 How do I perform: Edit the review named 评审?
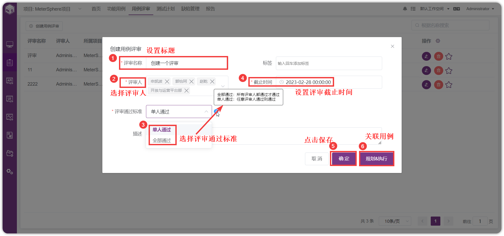point(426,56)
